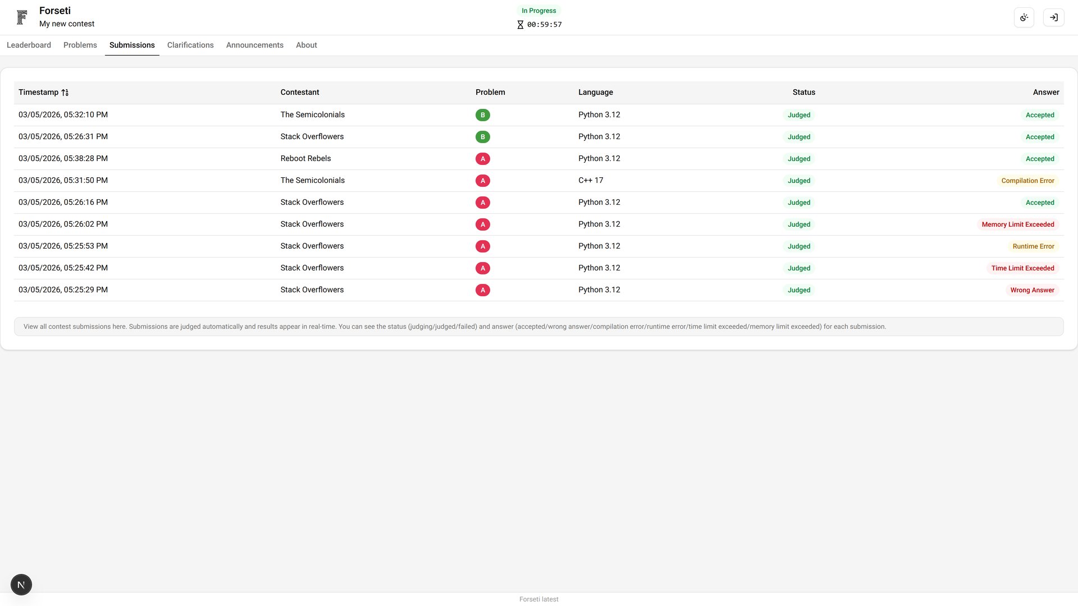Toggle the dark/light theme button
Image resolution: width=1078 pixels, height=606 pixels.
pos(1024,17)
